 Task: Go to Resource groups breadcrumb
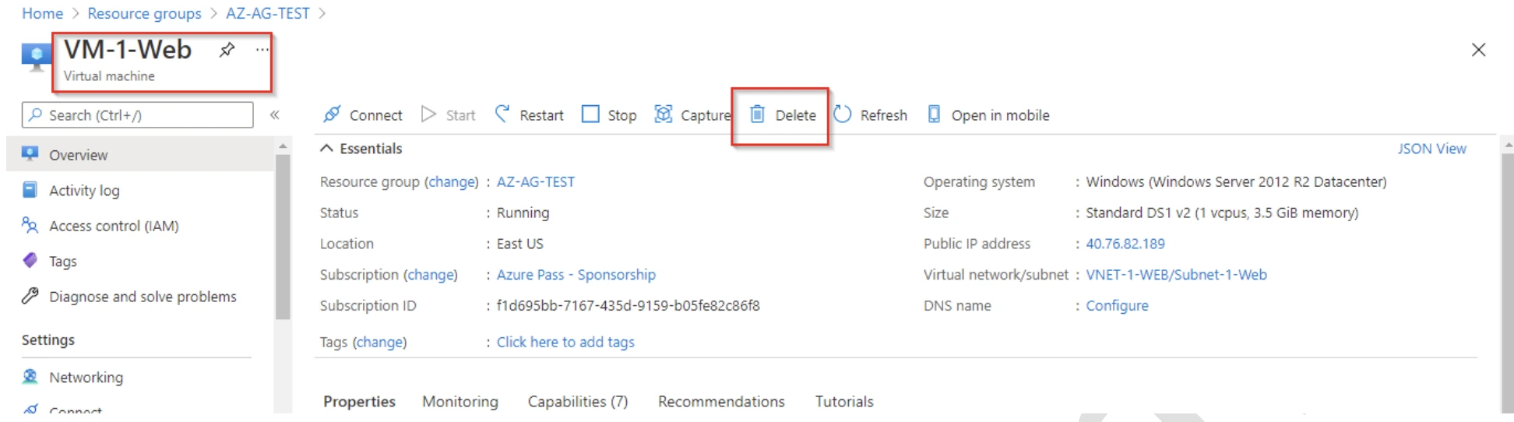(x=144, y=13)
